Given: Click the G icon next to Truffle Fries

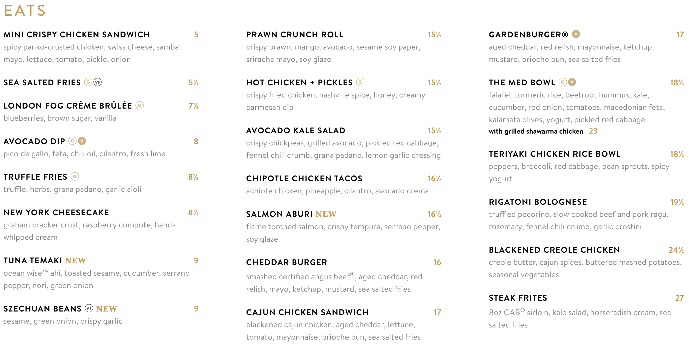Looking at the screenshot, I should pyautogui.click(x=75, y=176).
